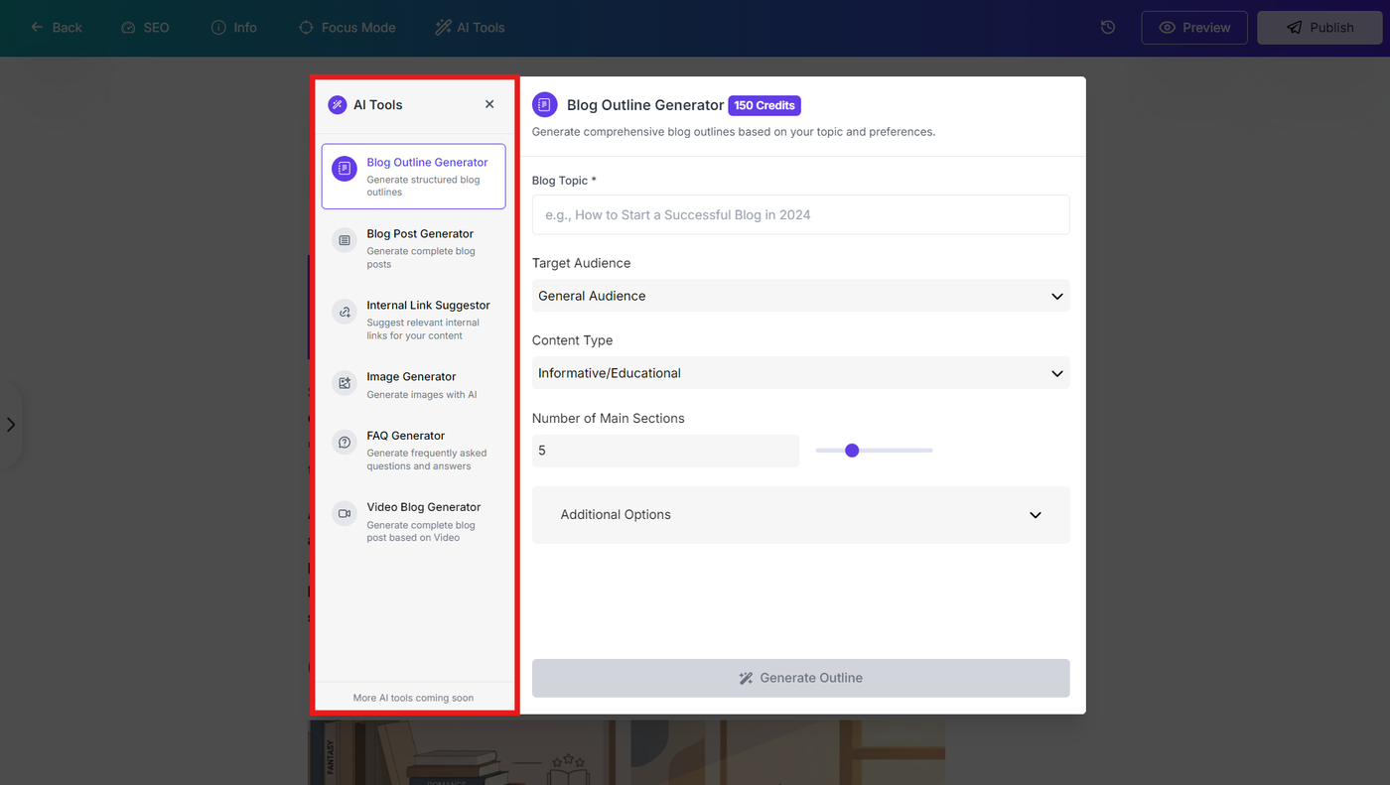Open version history clock icon
Screen dimensions: 1390x785
[x=1108, y=28]
